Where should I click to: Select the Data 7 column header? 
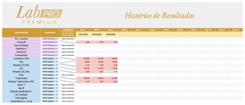pos(166,30)
